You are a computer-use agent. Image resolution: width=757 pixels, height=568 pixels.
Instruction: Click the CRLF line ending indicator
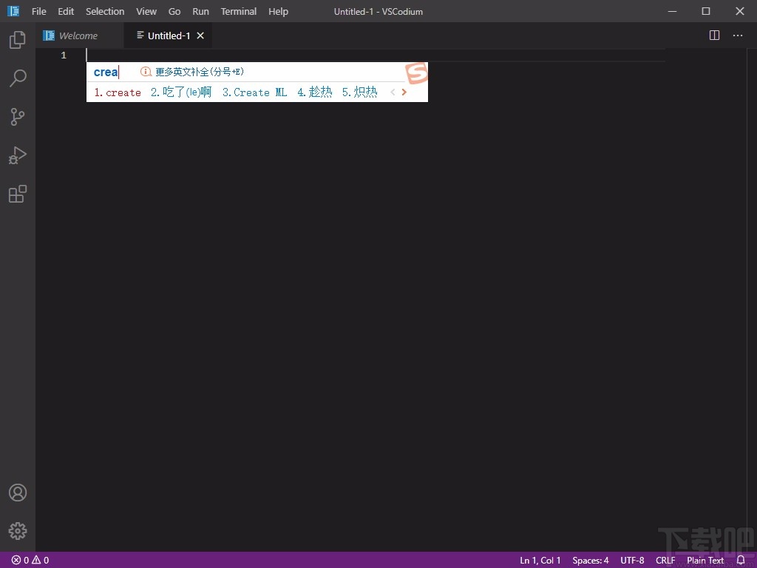point(665,560)
